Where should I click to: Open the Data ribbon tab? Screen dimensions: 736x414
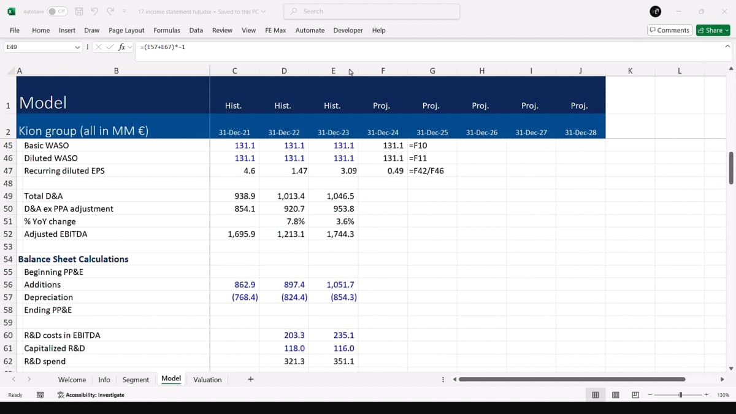[x=196, y=30]
